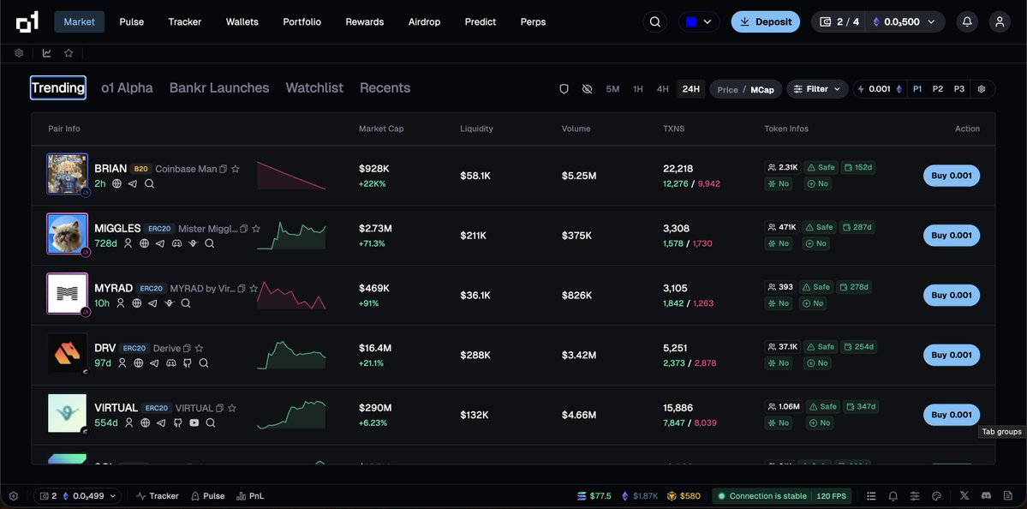Open the notifications bell in top bar
The height and width of the screenshot is (509, 1027).
coord(967,21)
